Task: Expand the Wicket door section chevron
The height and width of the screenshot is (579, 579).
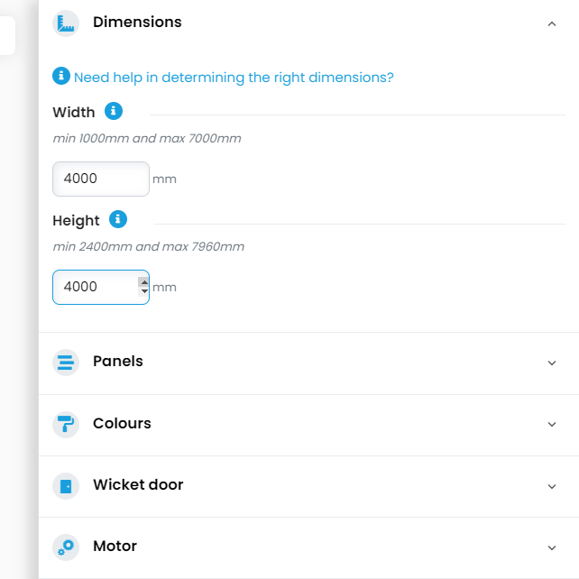Action: point(552,486)
